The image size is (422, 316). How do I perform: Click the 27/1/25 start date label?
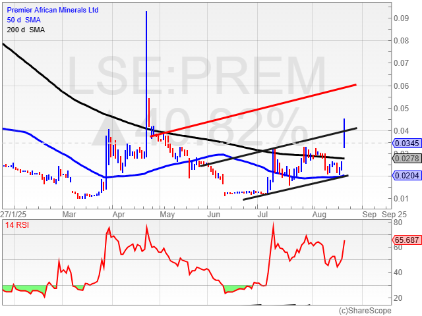pos(13,215)
